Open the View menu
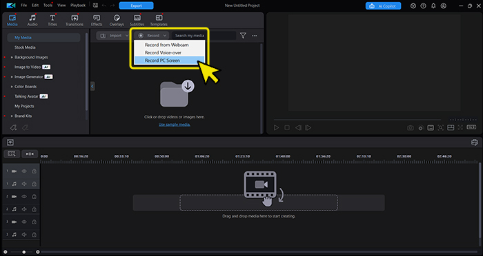The width and height of the screenshot is (483, 256). point(61,6)
